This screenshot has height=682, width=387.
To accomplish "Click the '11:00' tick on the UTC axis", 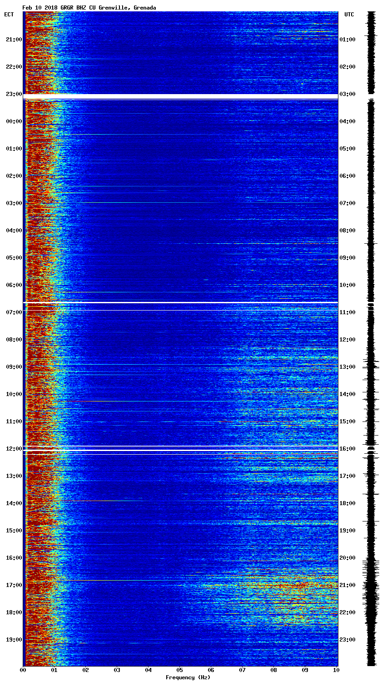I will tap(347, 312).
